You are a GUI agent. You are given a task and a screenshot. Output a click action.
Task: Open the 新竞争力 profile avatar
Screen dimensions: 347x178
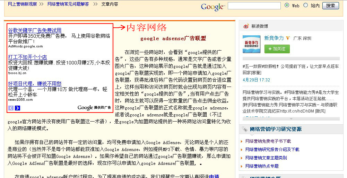pyautogui.click(x=251, y=44)
